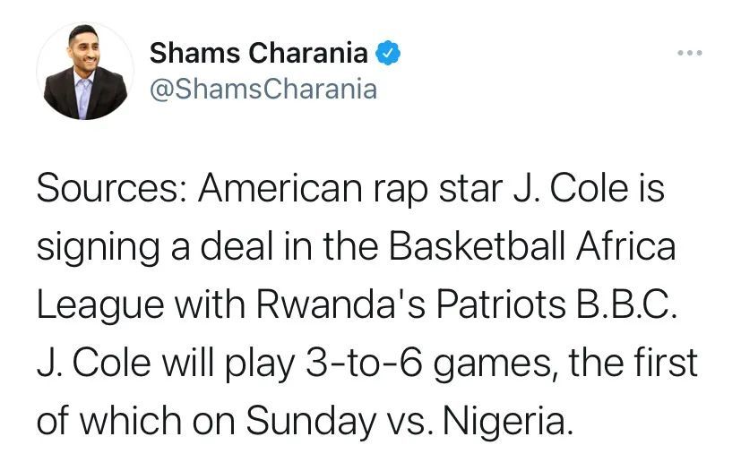Click the word "League" in the tweet

click(100, 305)
